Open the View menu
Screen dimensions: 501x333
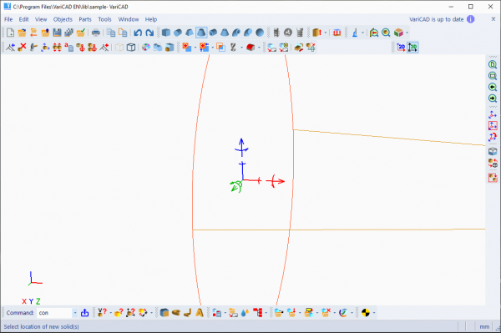tap(41, 19)
